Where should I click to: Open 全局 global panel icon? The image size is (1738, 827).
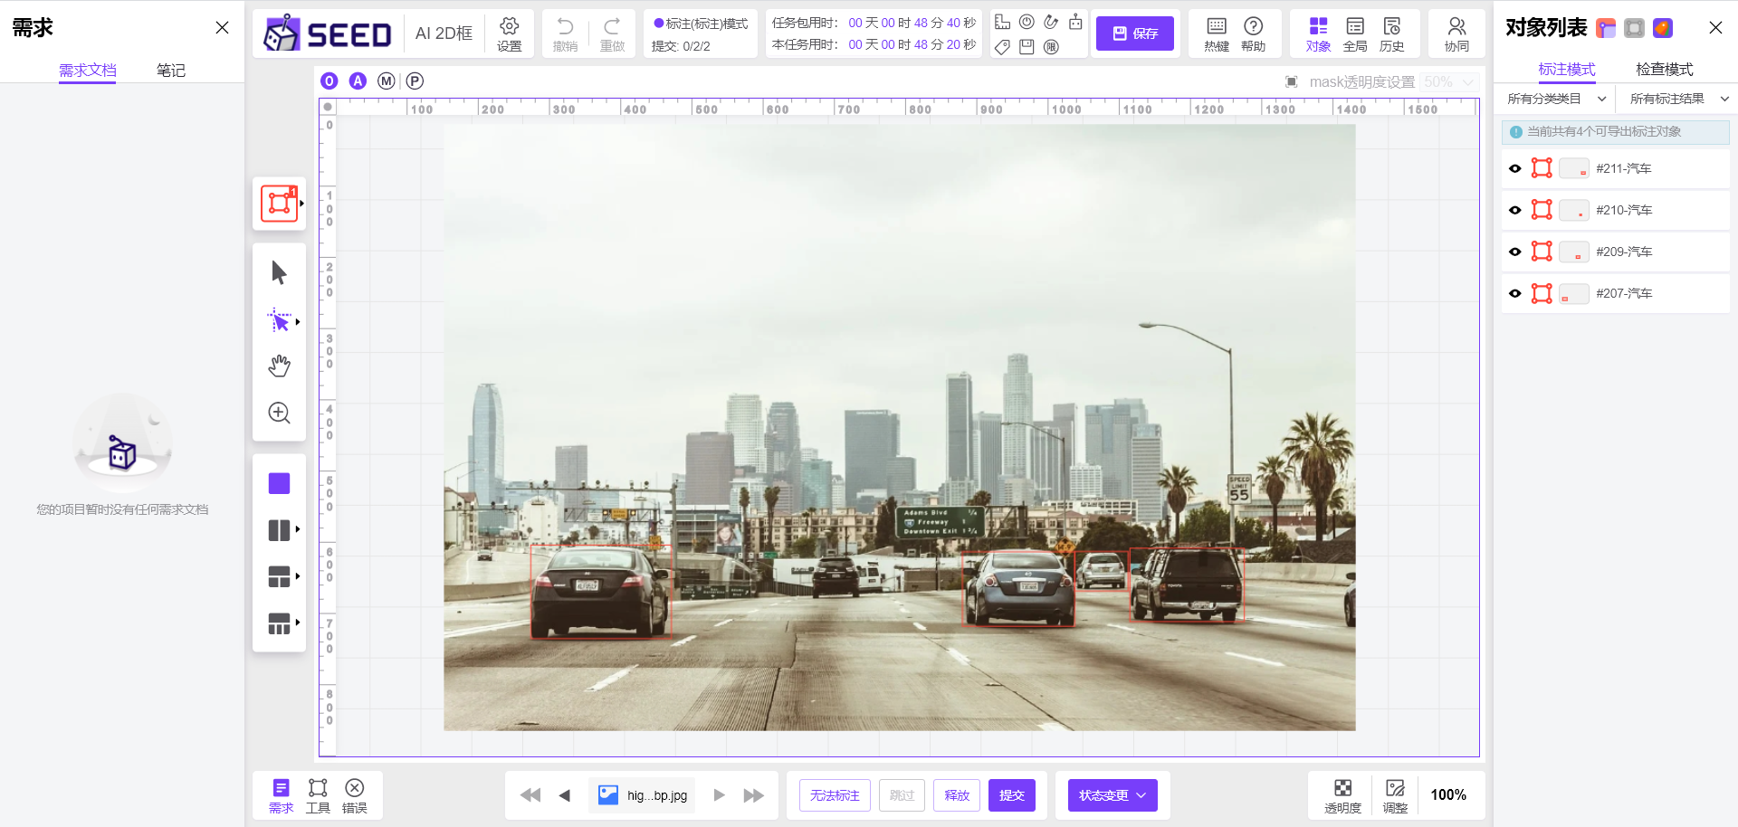(1355, 34)
